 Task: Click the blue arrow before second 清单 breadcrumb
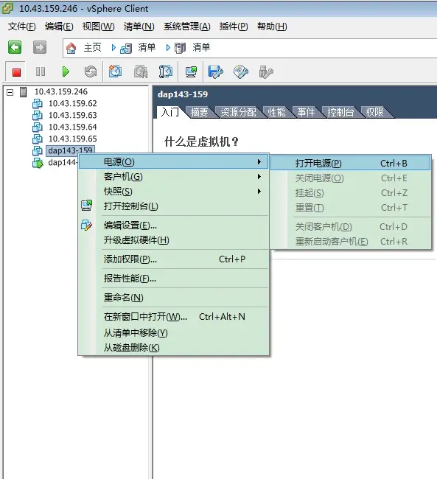[168, 48]
